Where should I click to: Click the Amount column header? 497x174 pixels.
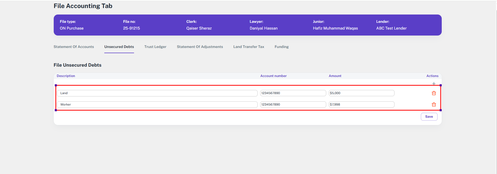pyautogui.click(x=335, y=76)
